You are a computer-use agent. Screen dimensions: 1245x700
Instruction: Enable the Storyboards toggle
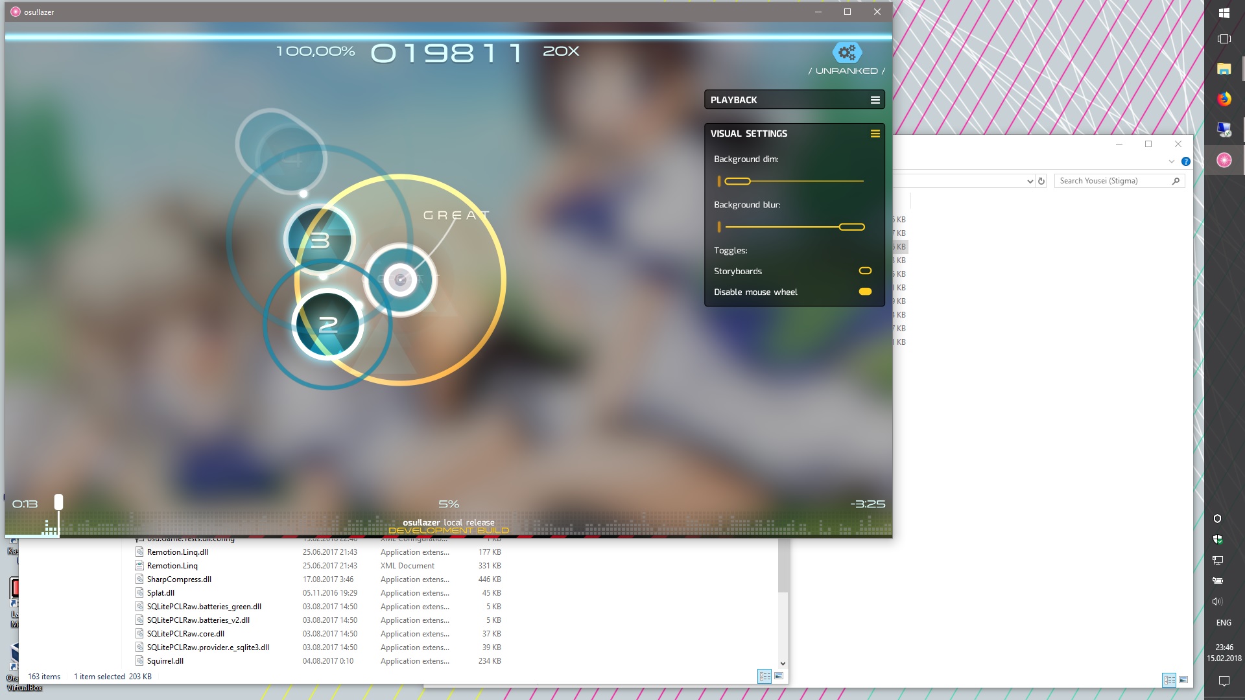865,271
